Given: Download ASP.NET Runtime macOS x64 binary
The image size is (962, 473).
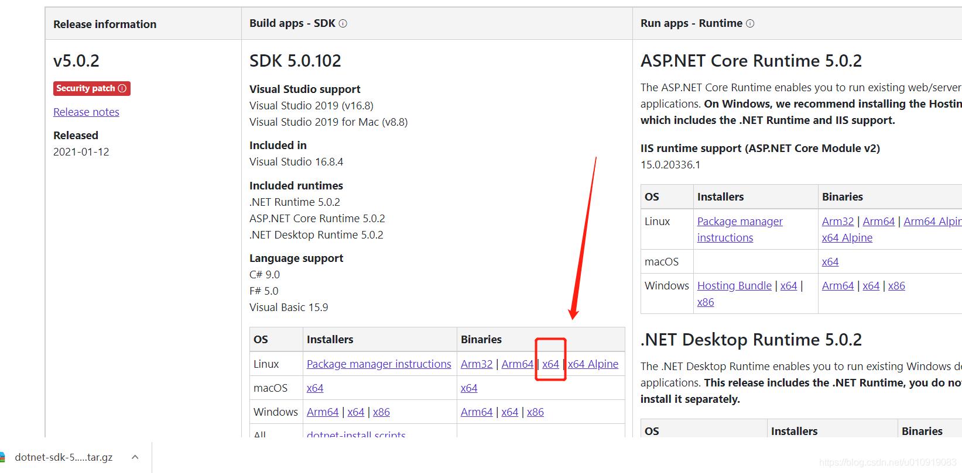Looking at the screenshot, I should (x=830, y=261).
